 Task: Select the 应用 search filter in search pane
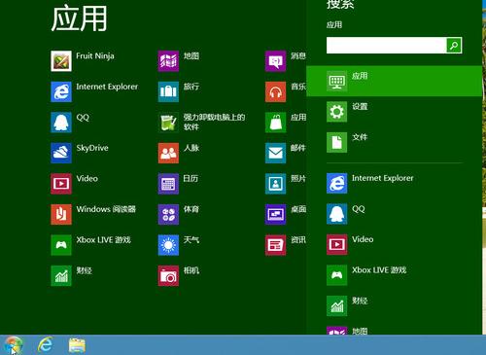[394, 81]
